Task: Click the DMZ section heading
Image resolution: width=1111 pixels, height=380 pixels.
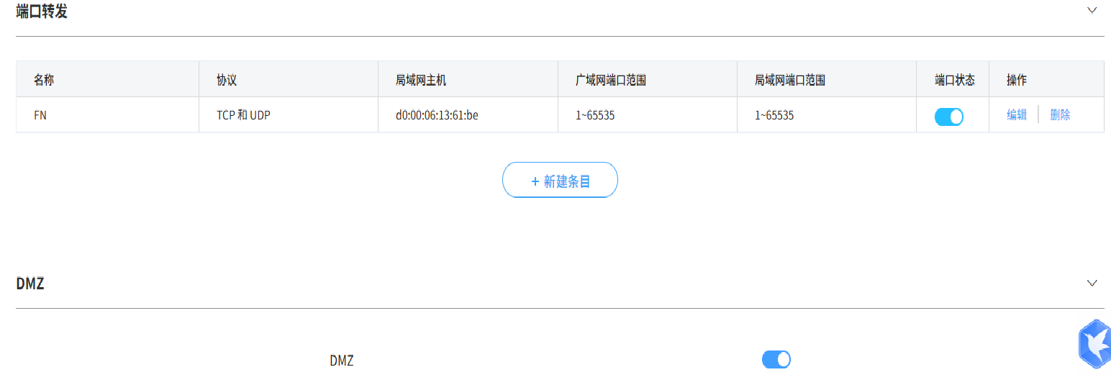Action: pyautogui.click(x=30, y=284)
